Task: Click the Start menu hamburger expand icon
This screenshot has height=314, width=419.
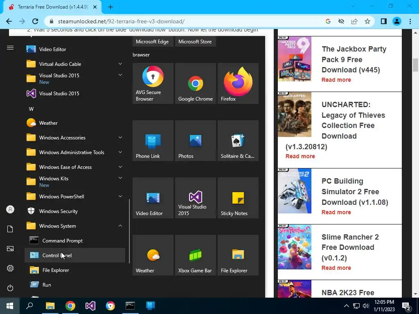Action: point(10,48)
